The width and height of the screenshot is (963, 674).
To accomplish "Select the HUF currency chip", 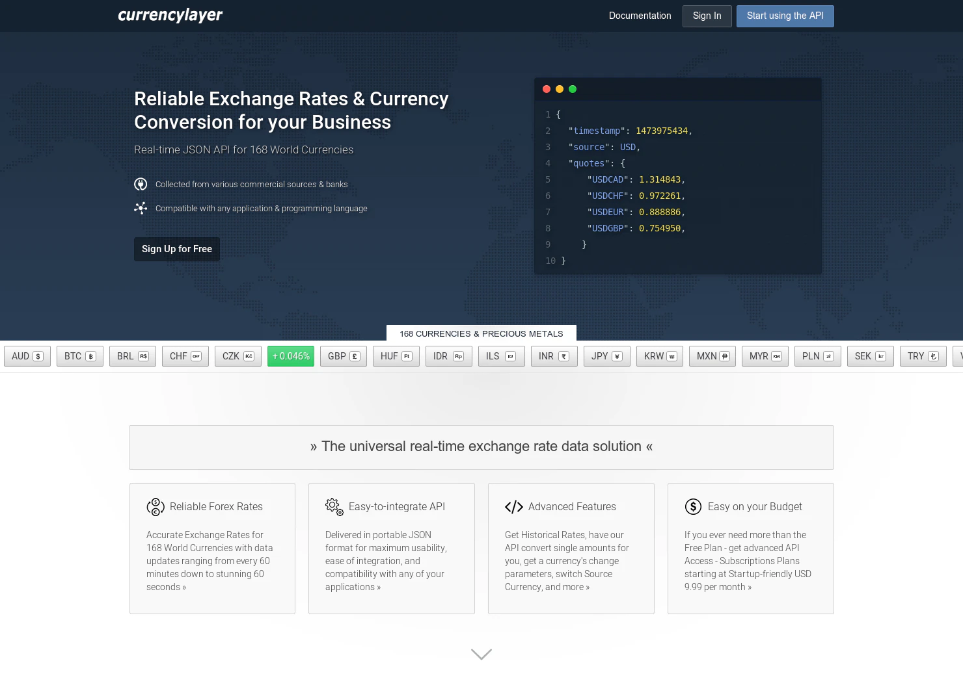I will 396,356.
